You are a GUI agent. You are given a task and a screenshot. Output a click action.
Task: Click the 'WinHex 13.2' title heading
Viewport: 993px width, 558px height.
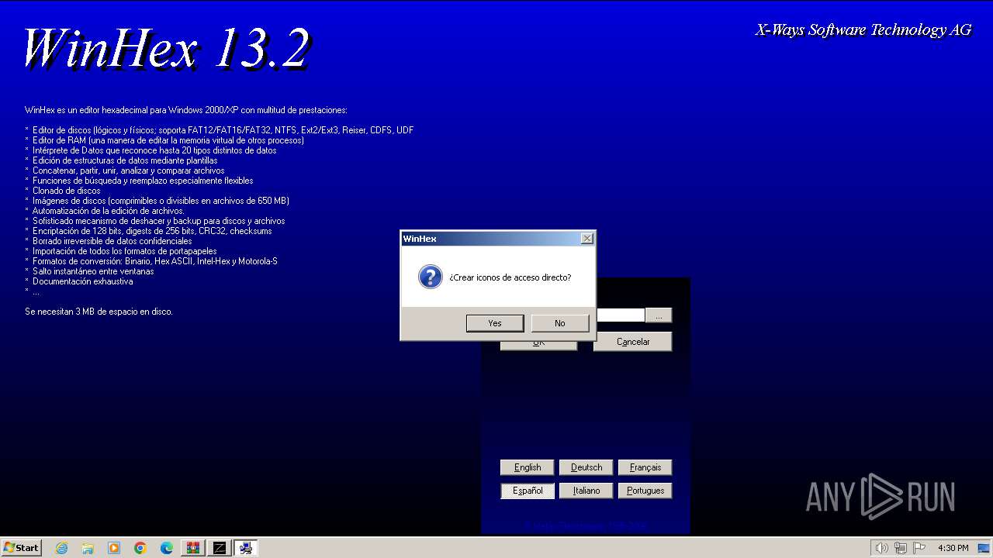coord(166,48)
